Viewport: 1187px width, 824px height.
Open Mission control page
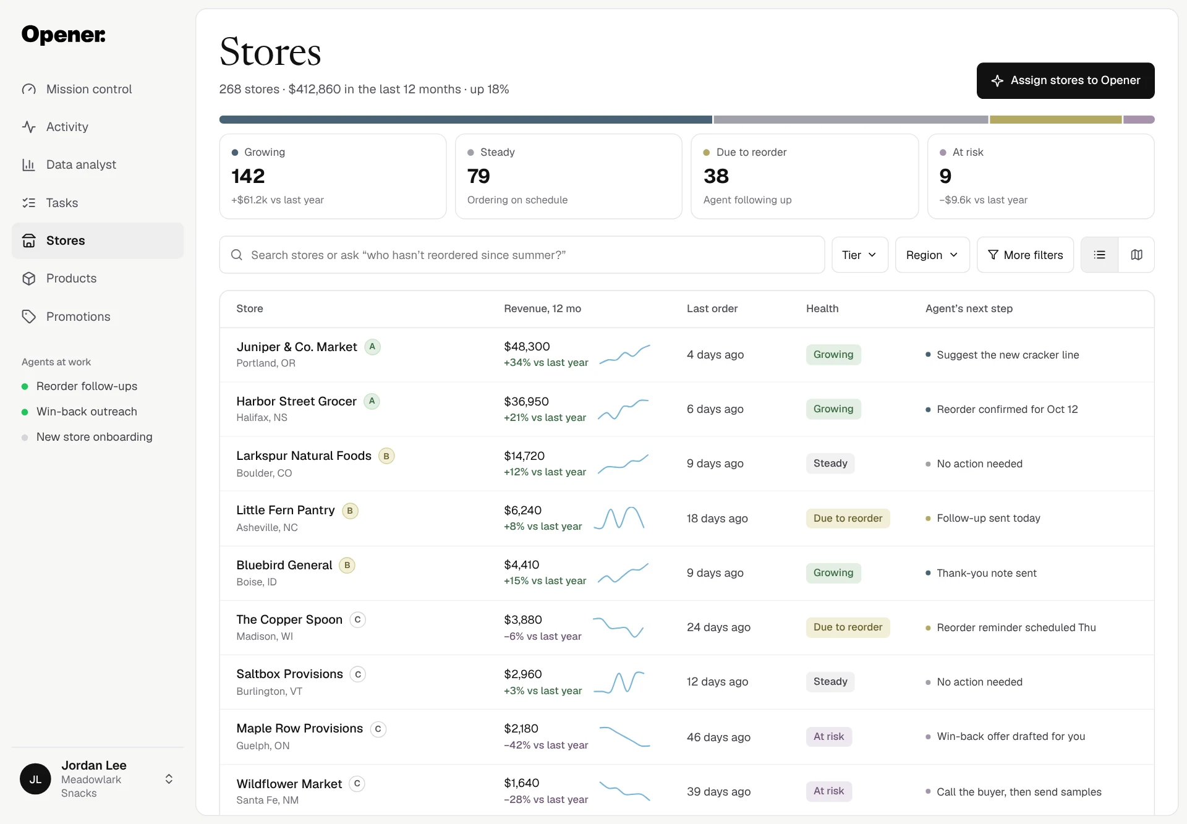[98, 89]
